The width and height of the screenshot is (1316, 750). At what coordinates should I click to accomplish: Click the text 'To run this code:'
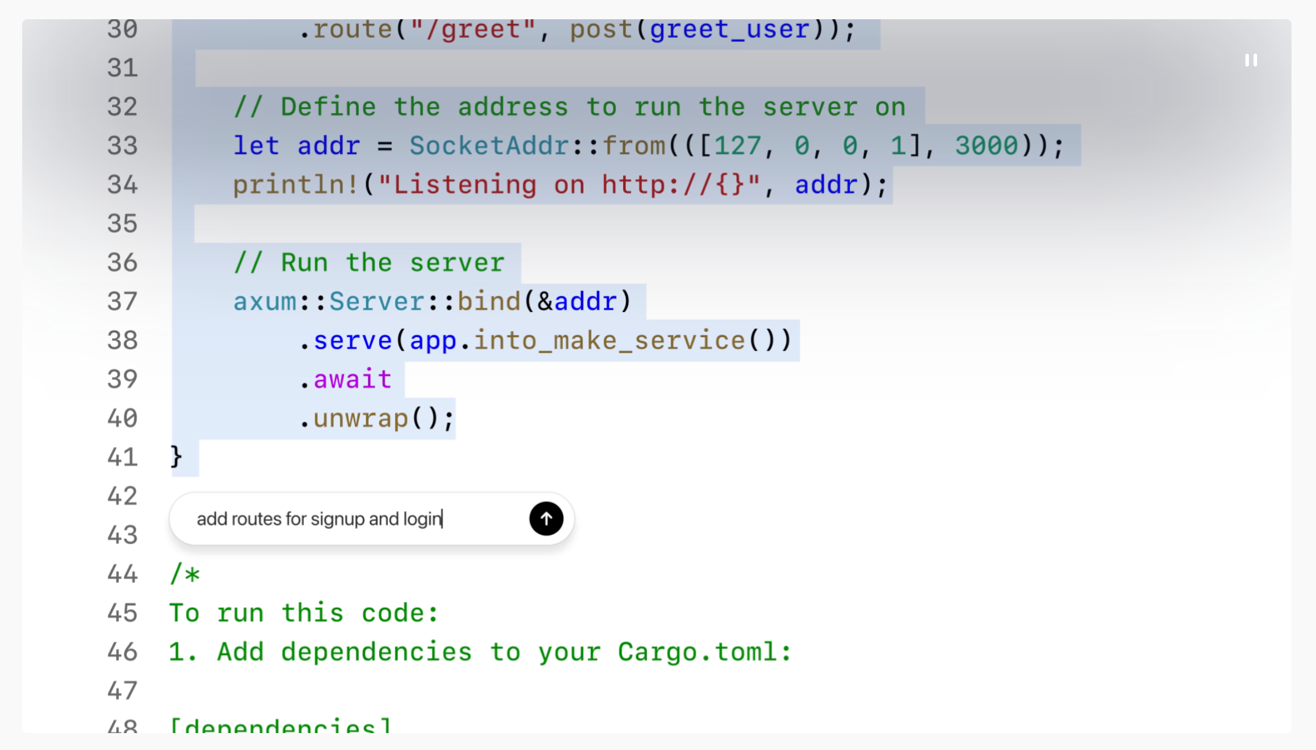coord(303,614)
